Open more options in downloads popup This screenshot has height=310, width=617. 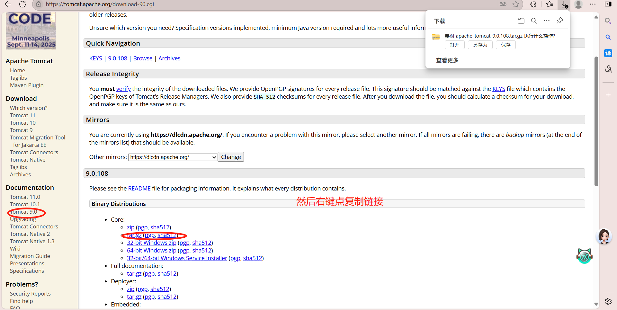point(547,21)
